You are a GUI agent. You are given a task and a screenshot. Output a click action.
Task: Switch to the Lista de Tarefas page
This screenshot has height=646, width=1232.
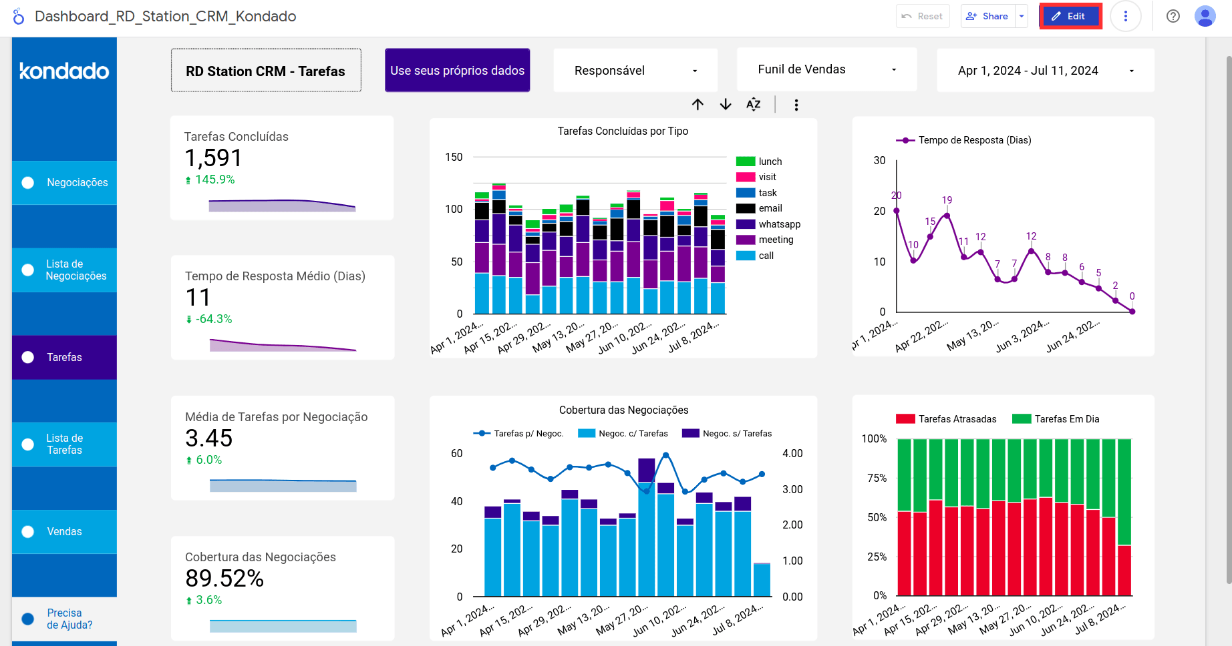pos(65,444)
